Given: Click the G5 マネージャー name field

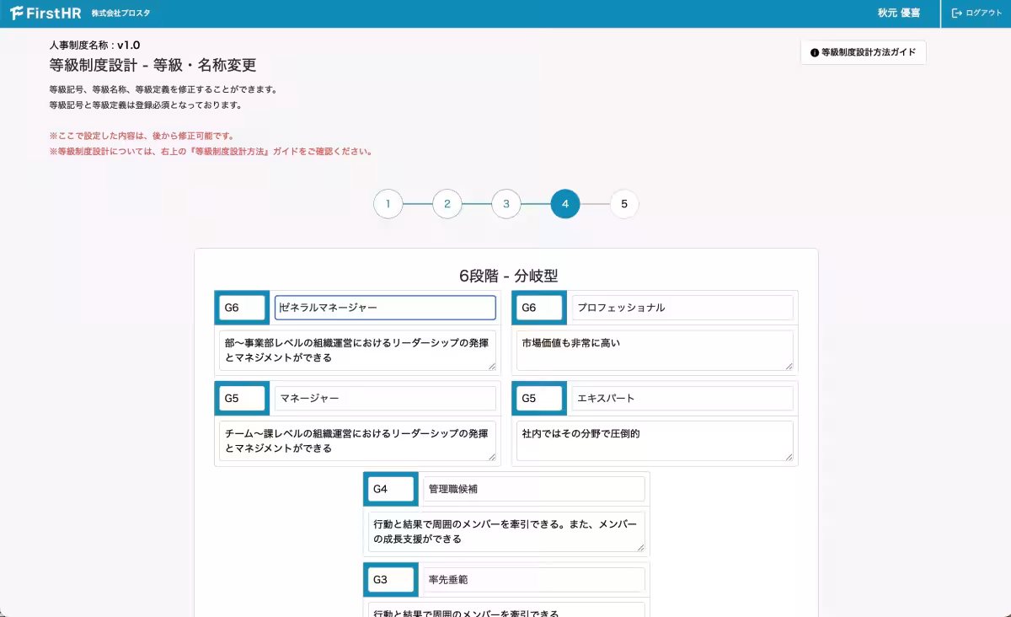Looking at the screenshot, I should [384, 398].
